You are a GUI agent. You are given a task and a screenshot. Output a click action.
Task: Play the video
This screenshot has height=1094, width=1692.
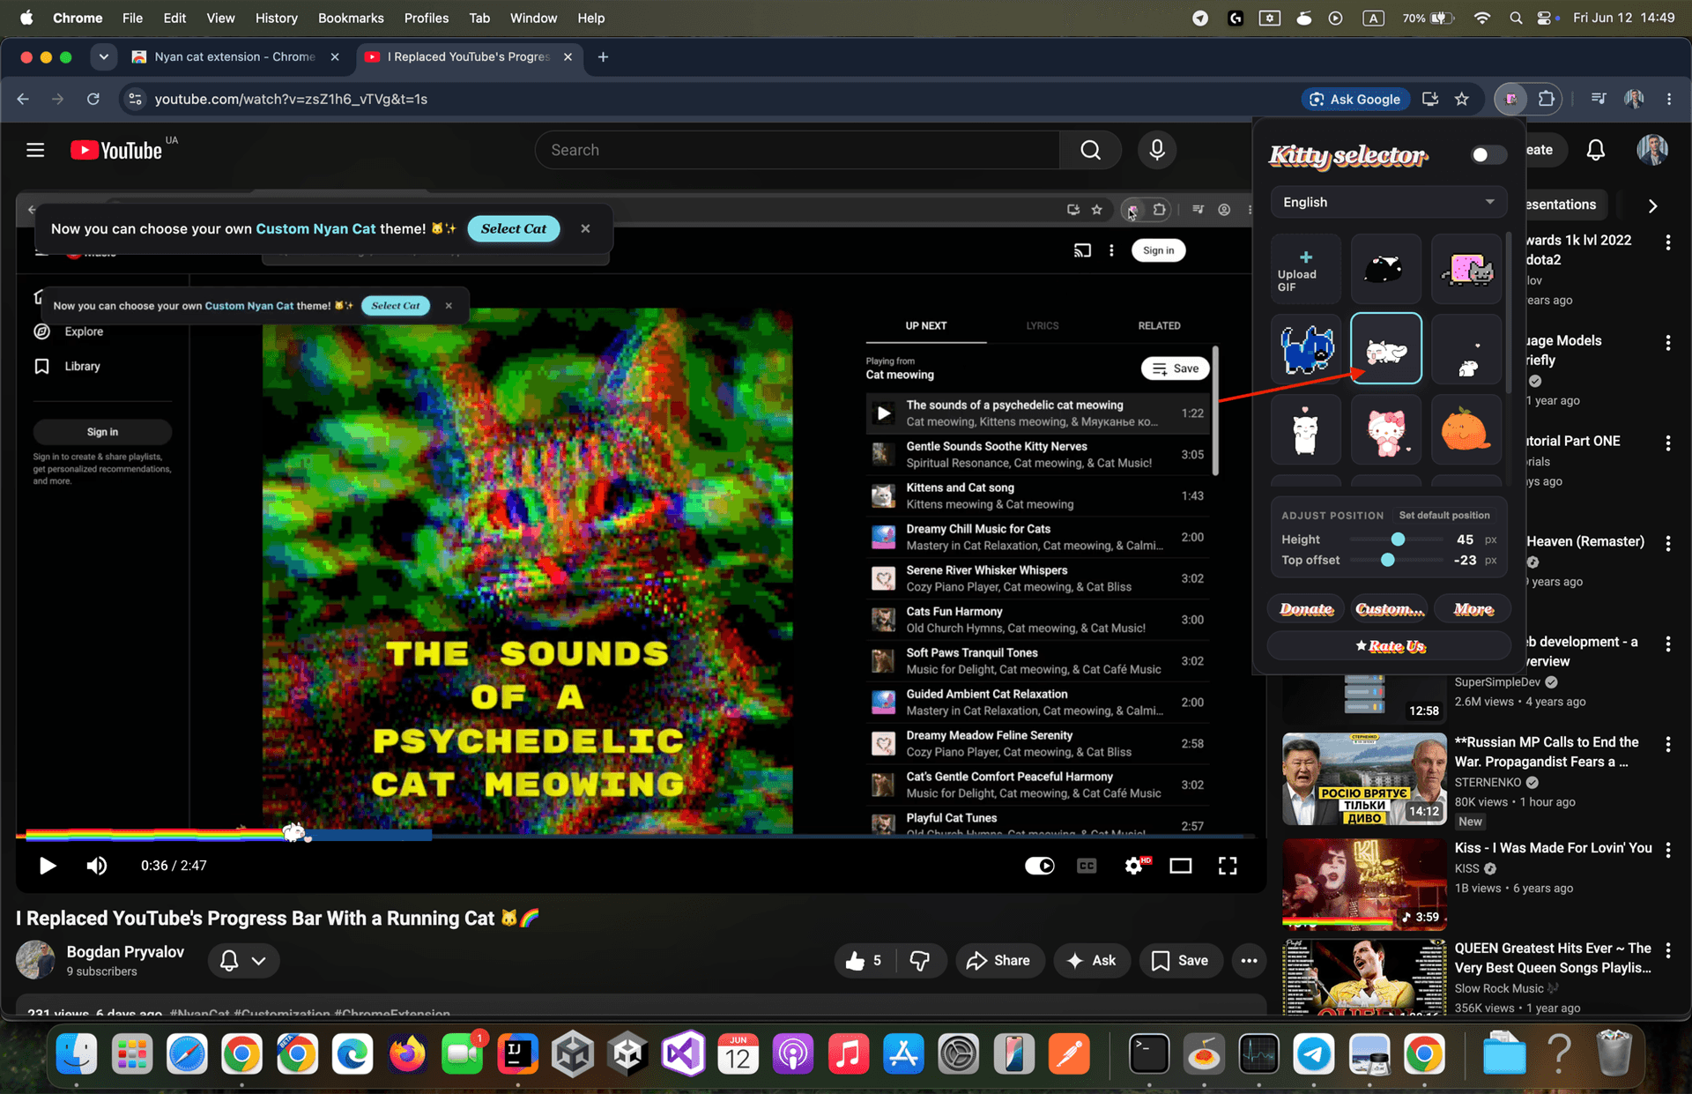48,866
